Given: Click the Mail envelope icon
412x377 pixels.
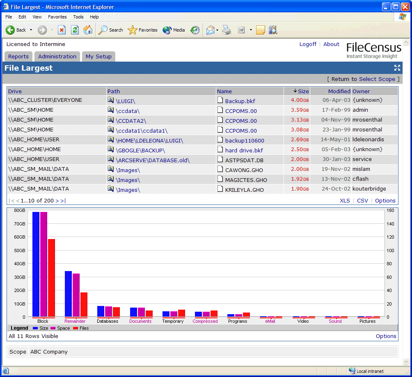Looking at the screenshot, I should [211, 30].
